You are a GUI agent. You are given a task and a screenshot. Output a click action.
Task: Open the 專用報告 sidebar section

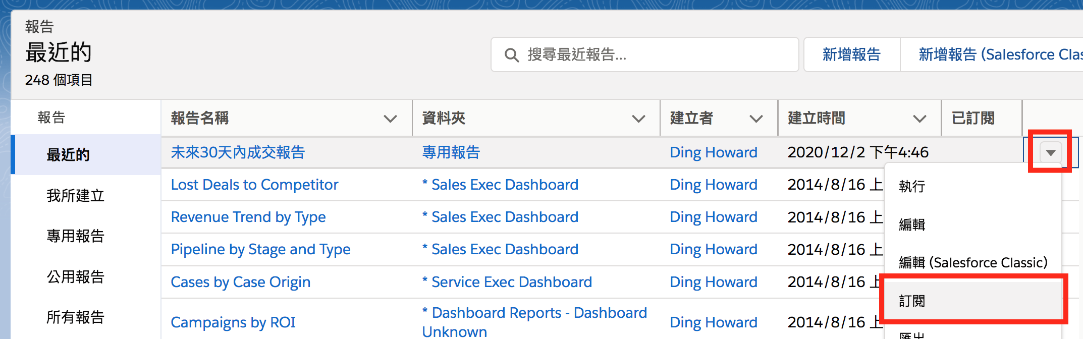tap(74, 236)
